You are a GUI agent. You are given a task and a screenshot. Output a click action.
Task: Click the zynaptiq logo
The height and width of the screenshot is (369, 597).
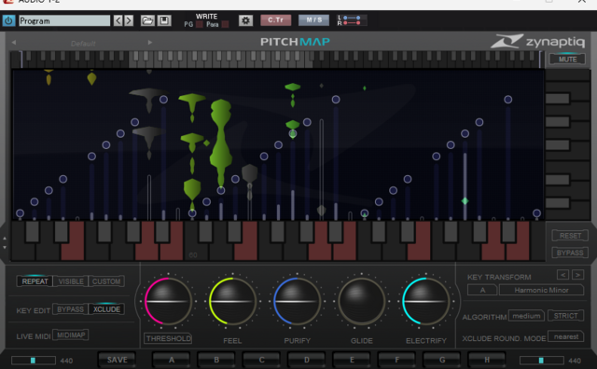(x=537, y=41)
